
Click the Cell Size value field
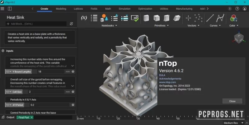tap(46, 92)
